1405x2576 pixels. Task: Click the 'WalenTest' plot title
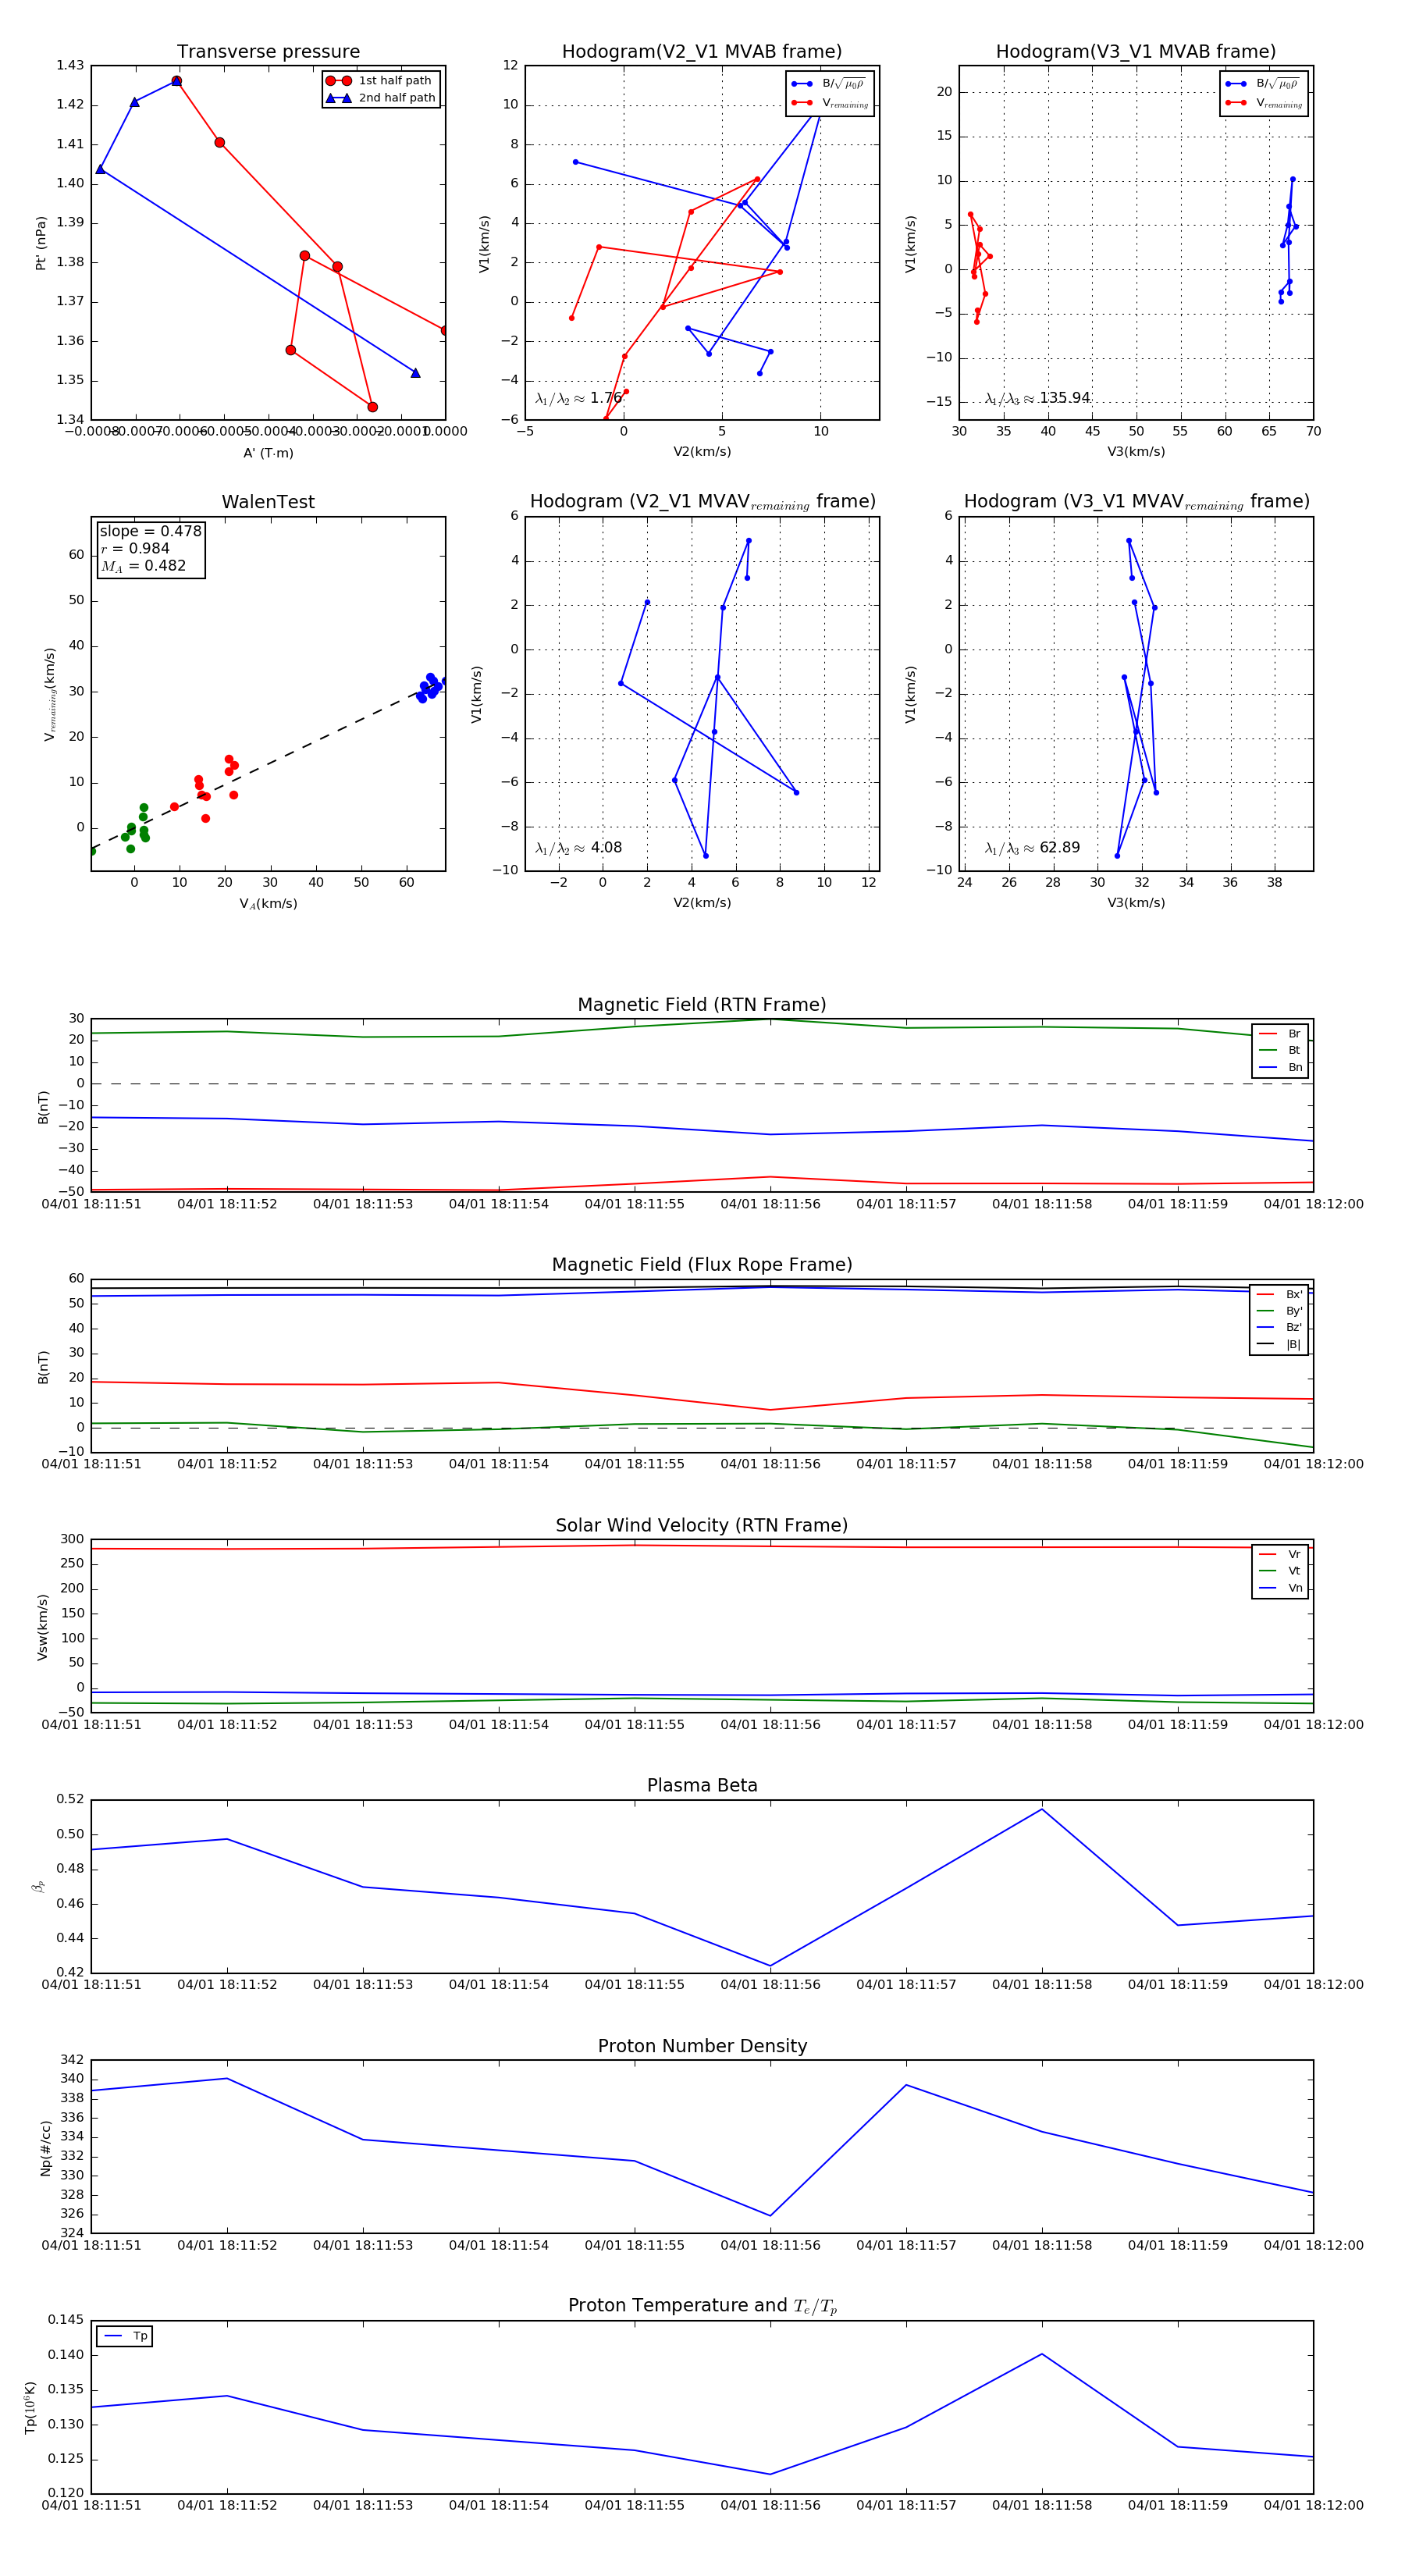pyautogui.click(x=268, y=502)
